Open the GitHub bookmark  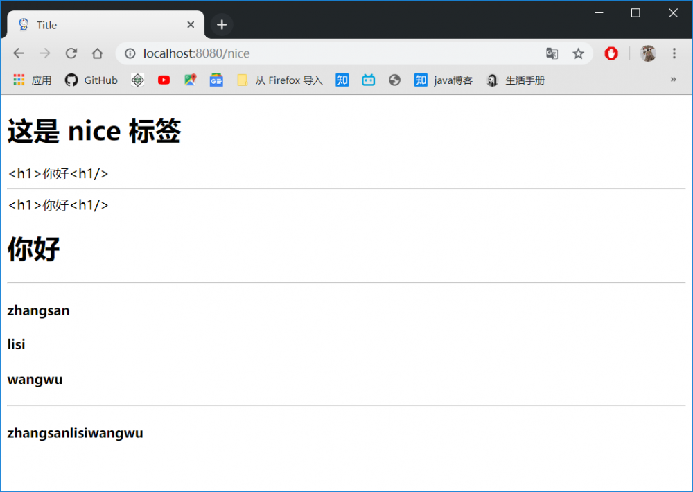[91, 80]
